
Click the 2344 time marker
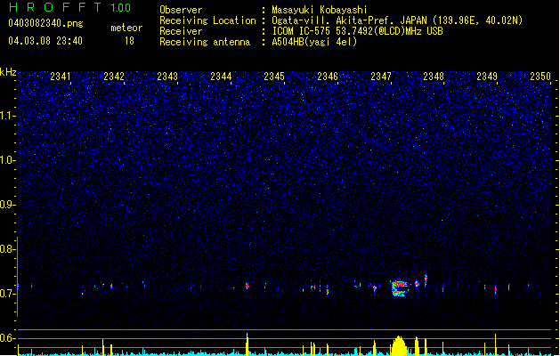click(221, 77)
